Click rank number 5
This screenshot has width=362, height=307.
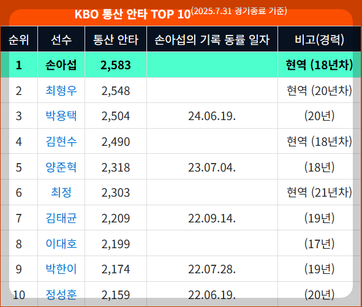pos(19,167)
